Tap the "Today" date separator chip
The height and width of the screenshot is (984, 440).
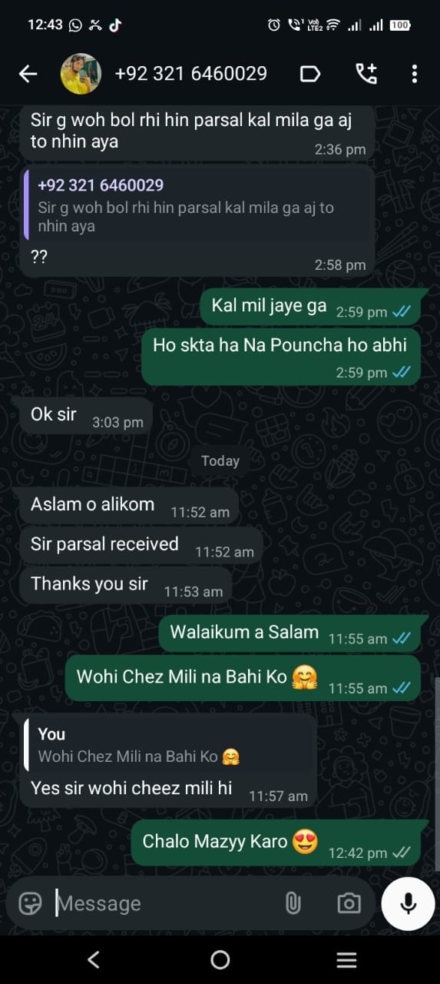[x=220, y=461]
